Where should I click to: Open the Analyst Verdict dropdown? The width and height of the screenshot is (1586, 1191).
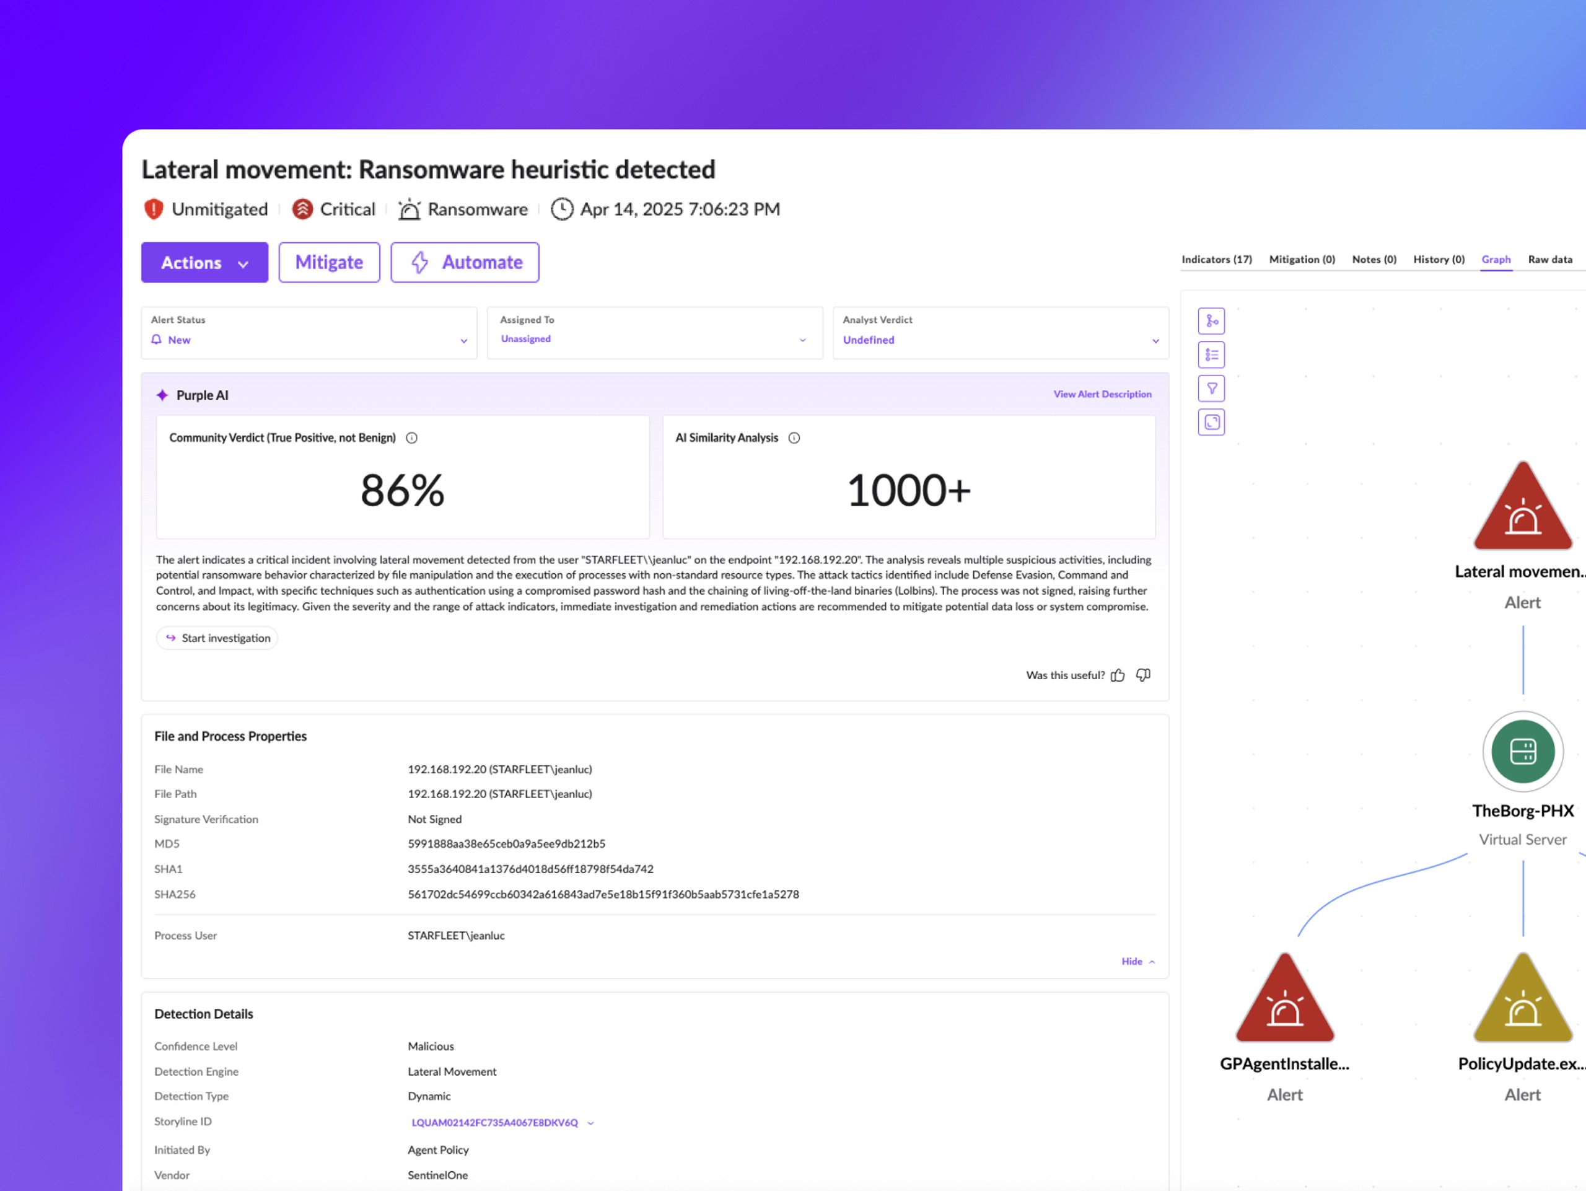click(1000, 333)
